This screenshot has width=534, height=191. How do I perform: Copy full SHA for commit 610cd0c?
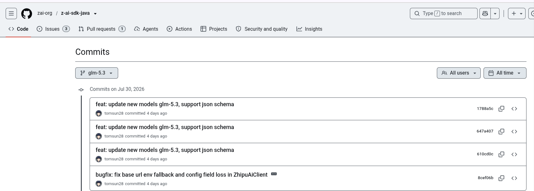[501, 154]
